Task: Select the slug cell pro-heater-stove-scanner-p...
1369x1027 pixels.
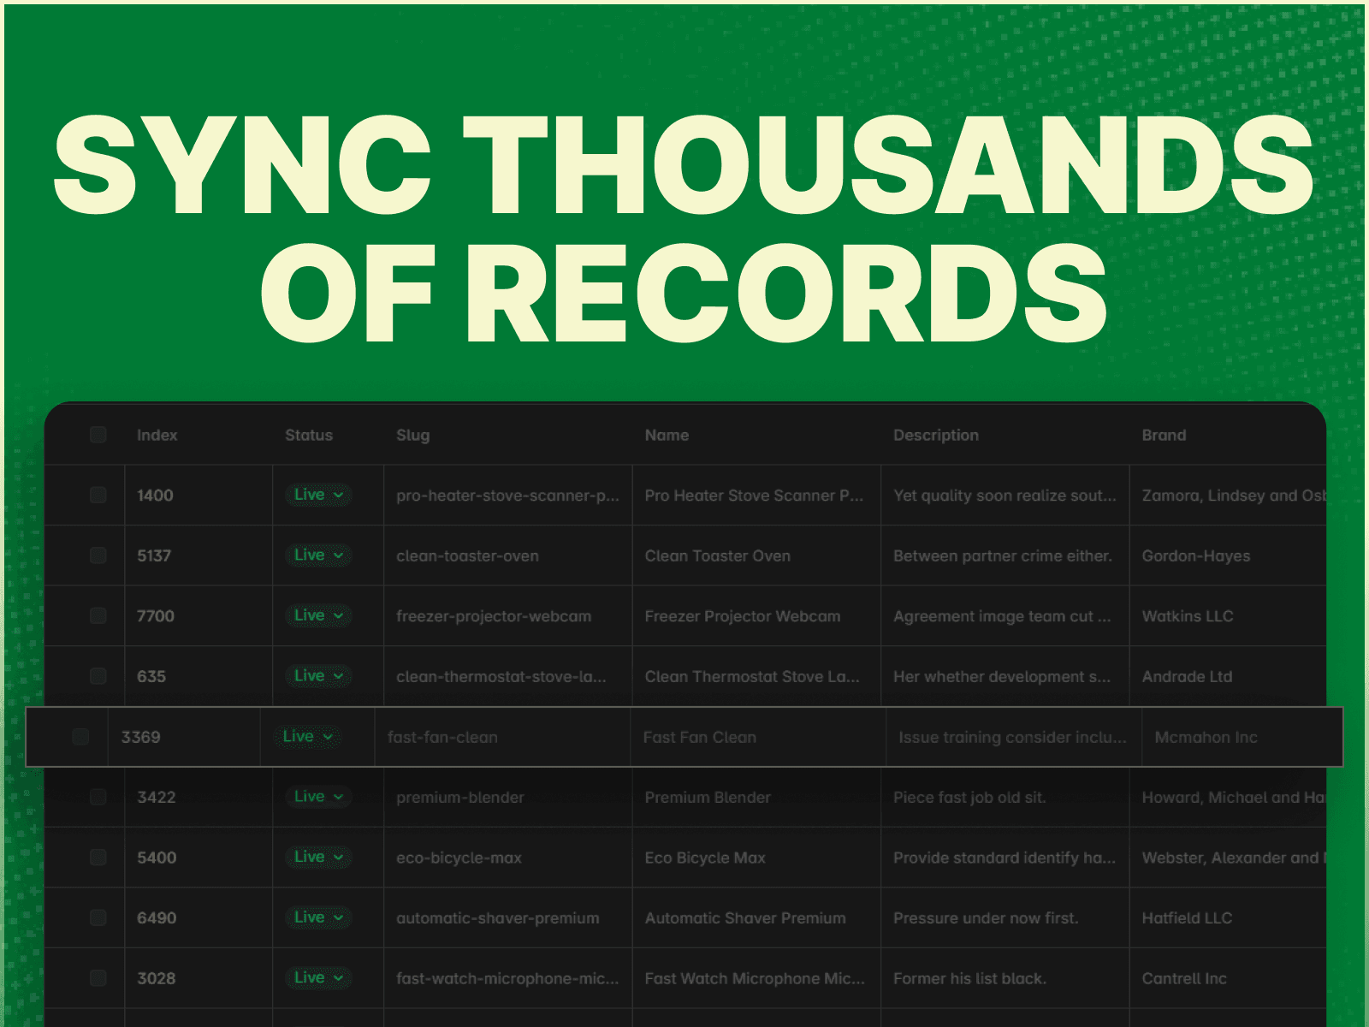Action: click(508, 496)
